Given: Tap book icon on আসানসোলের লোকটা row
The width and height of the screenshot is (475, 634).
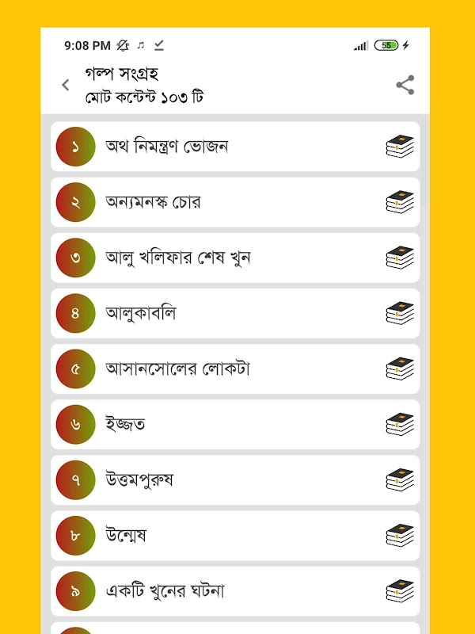Looking at the screenshot, I should pyautogui.click(x=400, y=369).
